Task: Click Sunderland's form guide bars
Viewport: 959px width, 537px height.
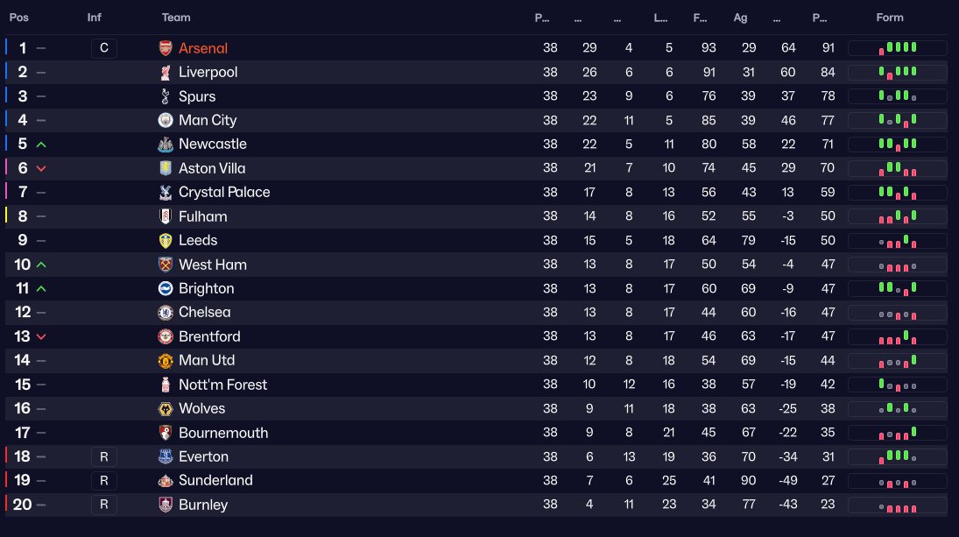Action: coord(898,481)
